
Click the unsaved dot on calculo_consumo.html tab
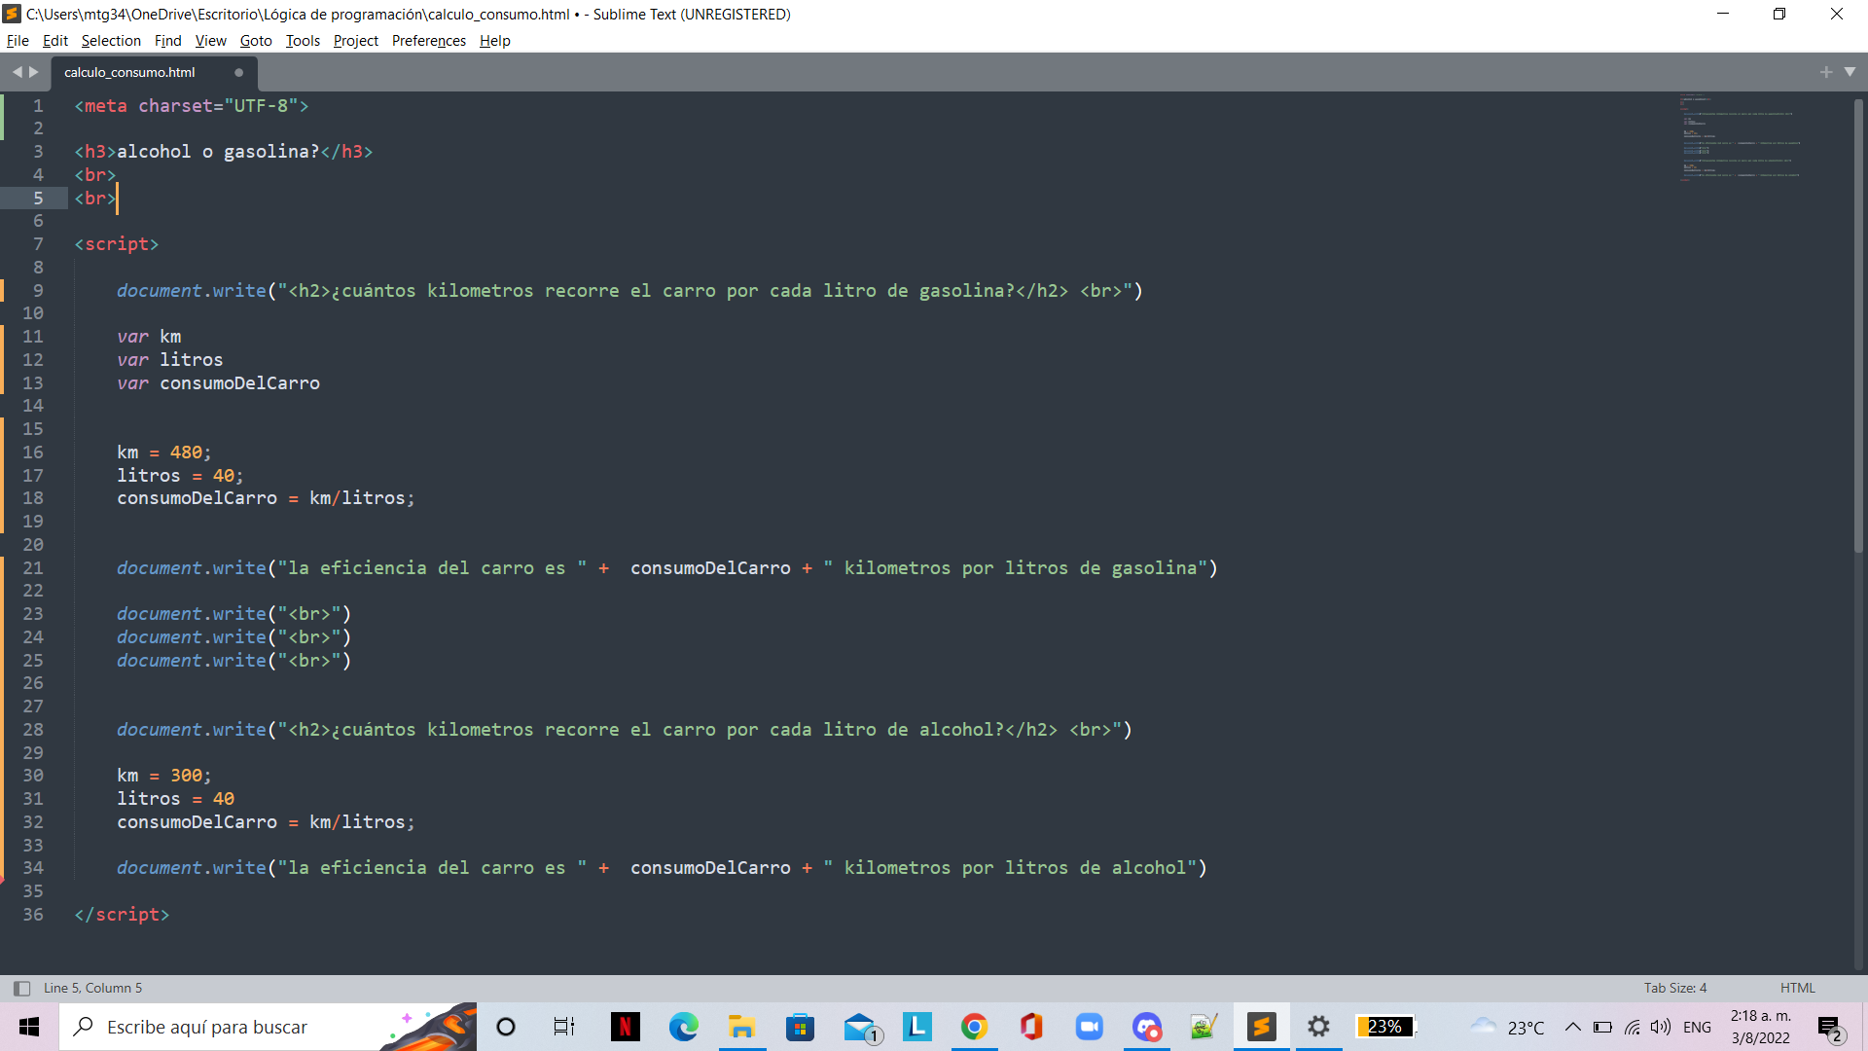pos(238,72)
